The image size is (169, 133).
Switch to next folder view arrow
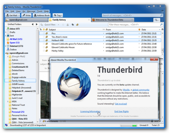click(37, 24)
